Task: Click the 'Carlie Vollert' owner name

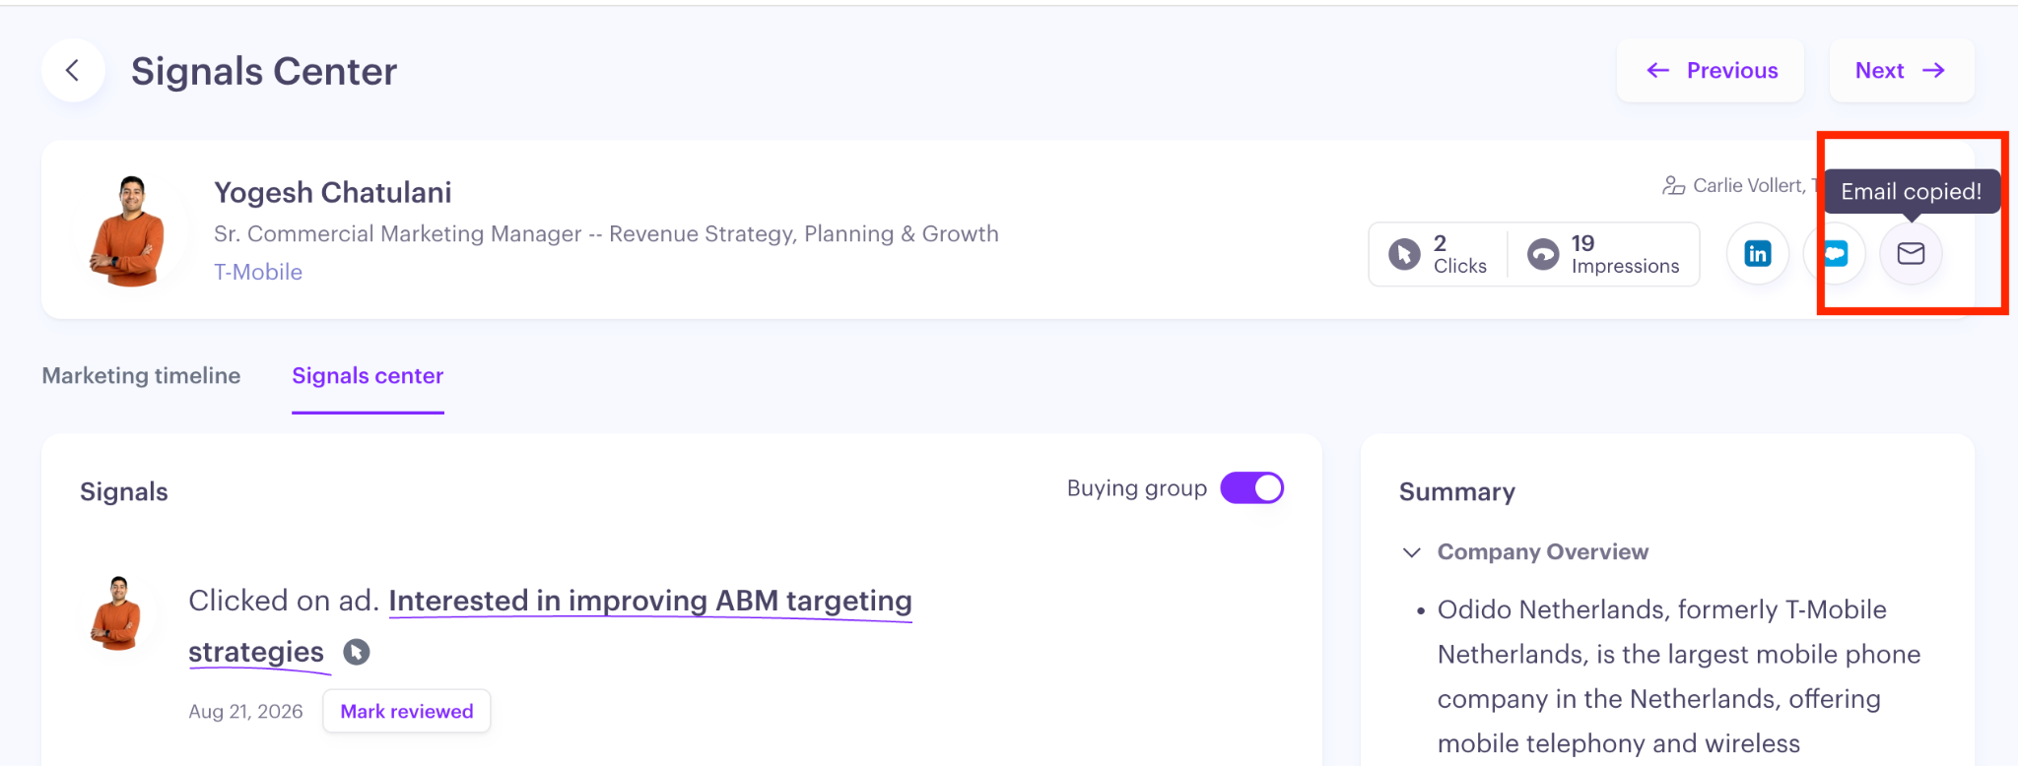Action: click(1748, 185)
